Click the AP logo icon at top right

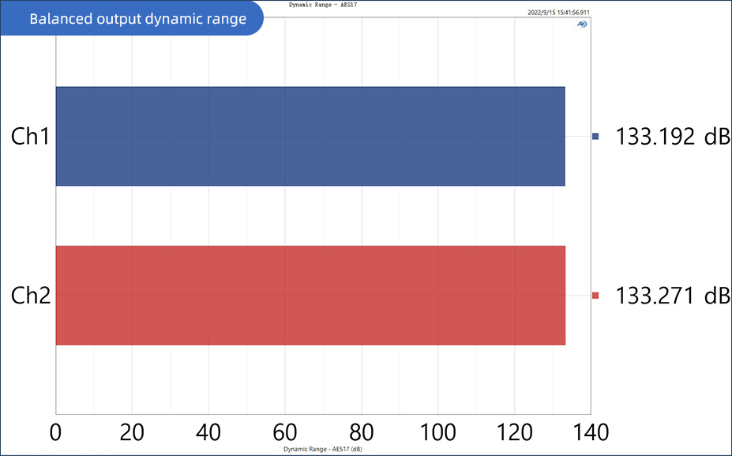(582, 24)
